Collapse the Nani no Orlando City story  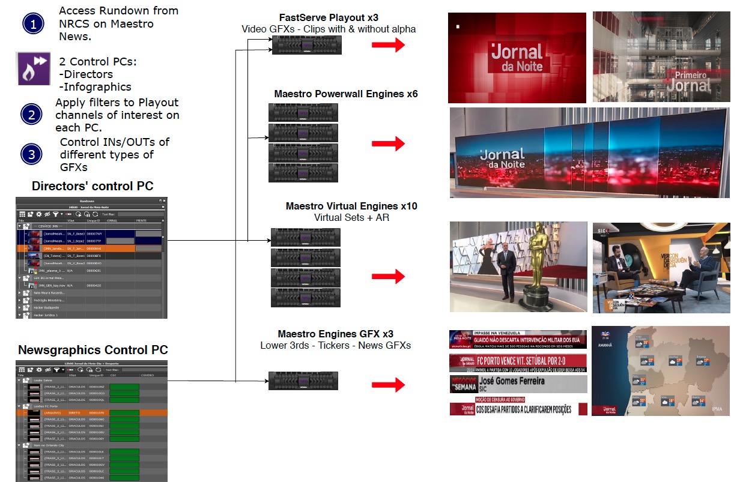(x=19, y=445)
